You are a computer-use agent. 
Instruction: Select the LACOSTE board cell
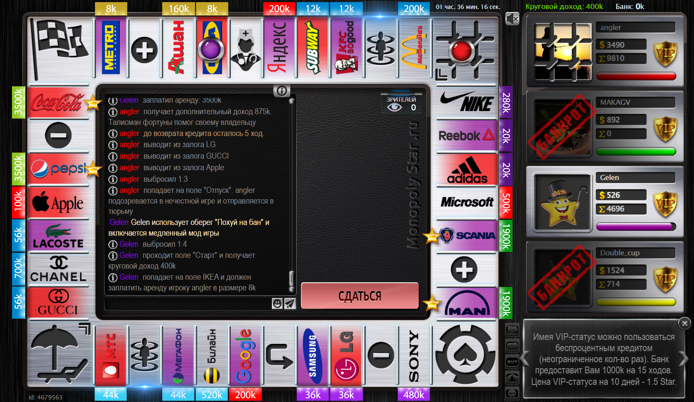tap(58, 236)
